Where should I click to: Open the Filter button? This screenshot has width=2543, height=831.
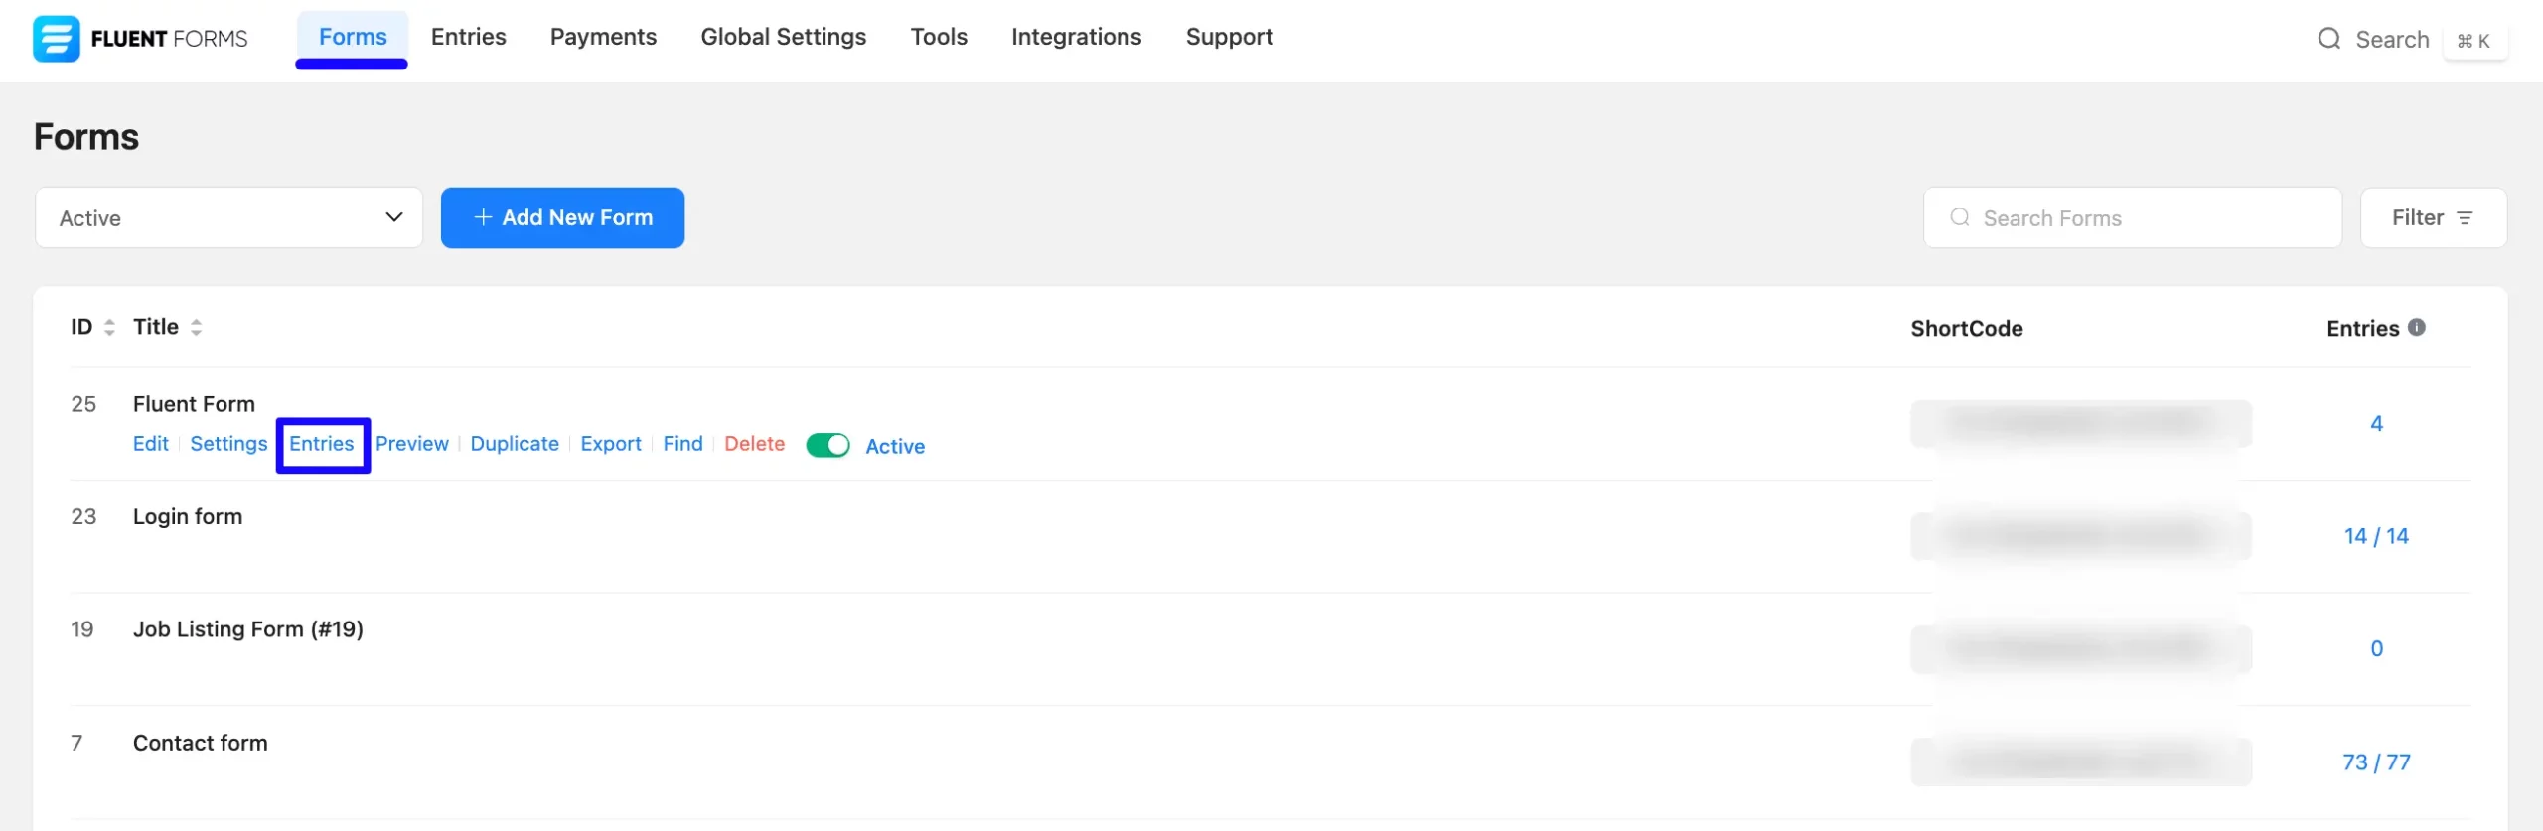(2433, 217)
